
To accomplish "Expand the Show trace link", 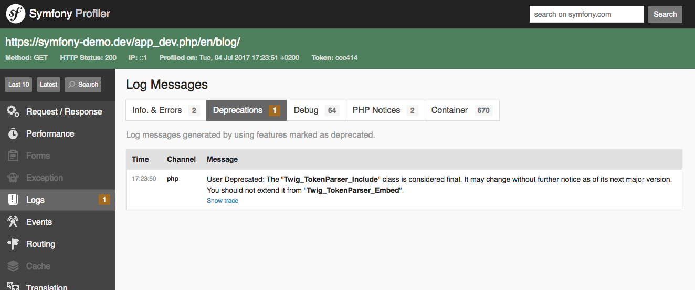I will point(223,201).
